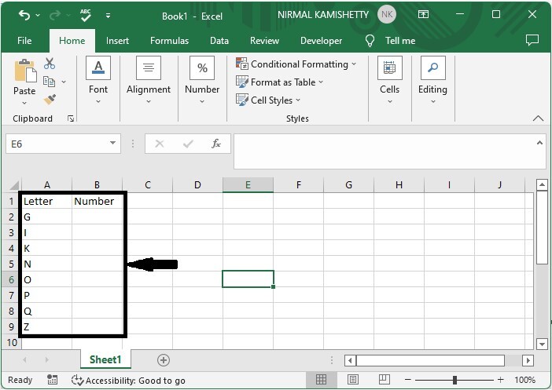Open the Cells group button

pyautogui.click(x=390, y=81)
